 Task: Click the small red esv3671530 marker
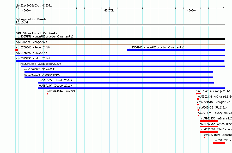(x=205, y=137)
